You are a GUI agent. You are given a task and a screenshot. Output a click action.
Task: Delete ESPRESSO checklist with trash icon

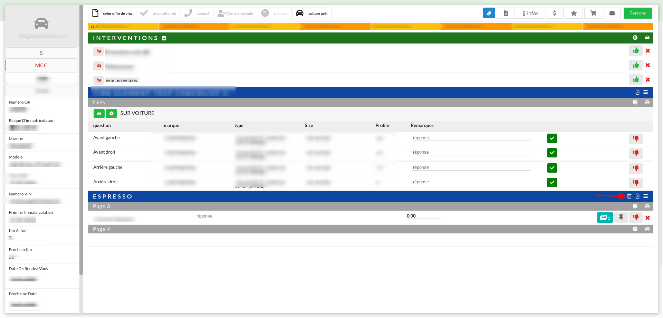click(x=630, y=196)
